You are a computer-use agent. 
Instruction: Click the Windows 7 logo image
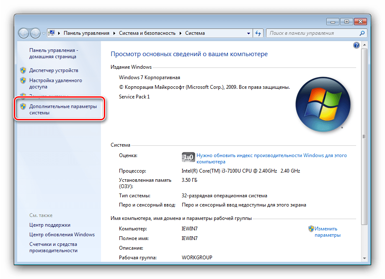(323, 104)
